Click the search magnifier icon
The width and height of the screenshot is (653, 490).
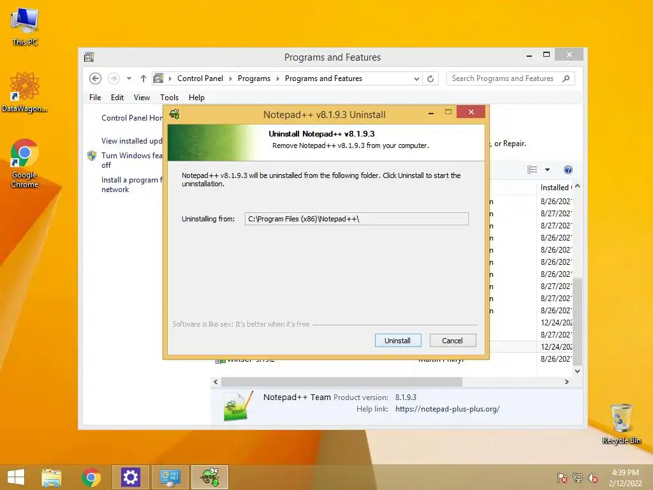(566, 78)
